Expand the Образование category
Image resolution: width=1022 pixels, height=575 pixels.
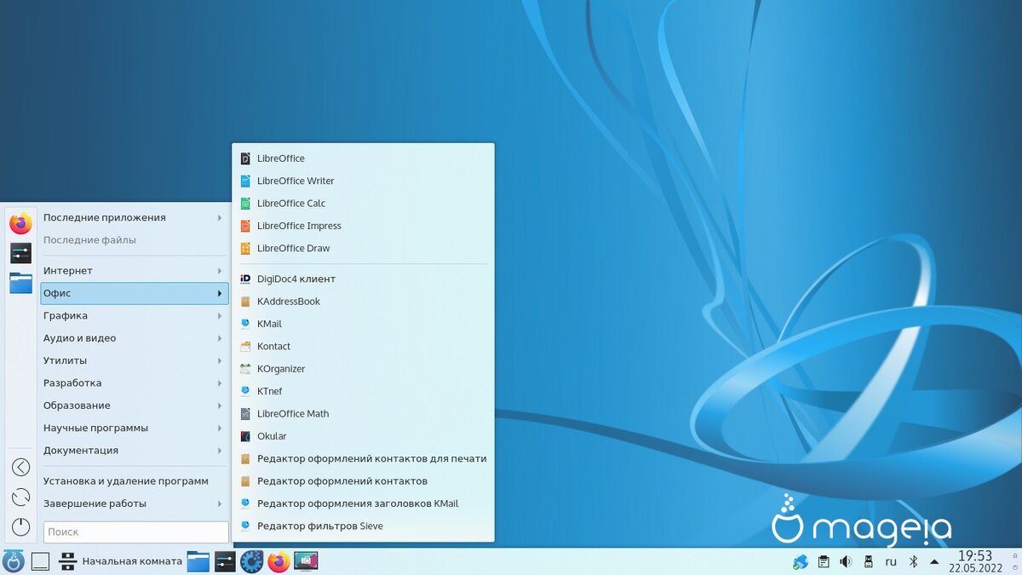coord(135,405)
